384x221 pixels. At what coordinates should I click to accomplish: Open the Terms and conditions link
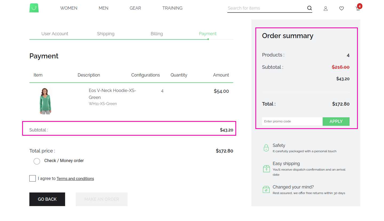(75, 178)
